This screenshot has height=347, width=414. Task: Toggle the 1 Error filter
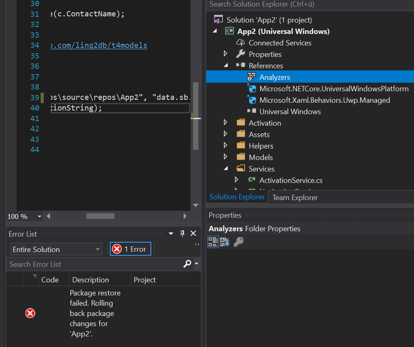click(130, 249)
